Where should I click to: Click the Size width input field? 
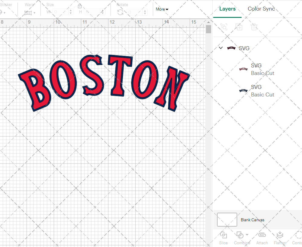[60, 12]
